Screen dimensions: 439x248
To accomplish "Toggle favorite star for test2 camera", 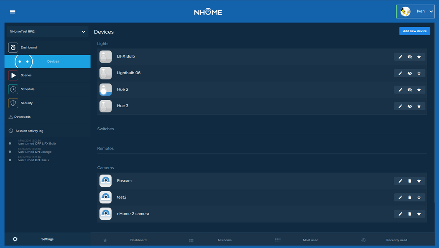I will (x=419, y=197).
